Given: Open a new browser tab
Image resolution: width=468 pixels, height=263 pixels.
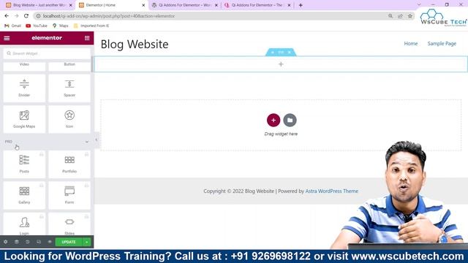Looking at the screenshot, I should 301,5.
